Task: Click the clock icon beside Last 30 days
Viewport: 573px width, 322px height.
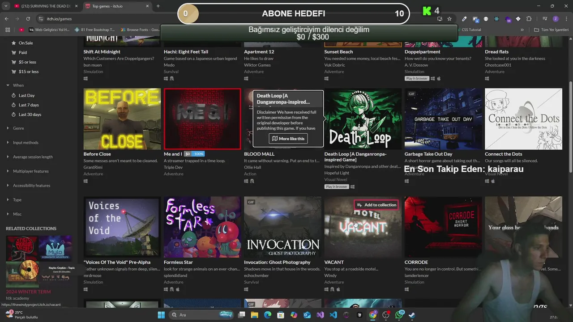Action: click(x=13, y=114)
